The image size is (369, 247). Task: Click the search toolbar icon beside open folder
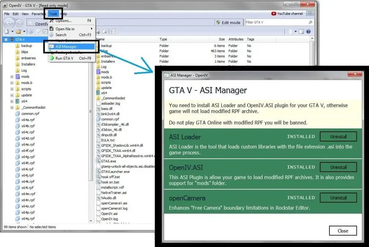31,32
